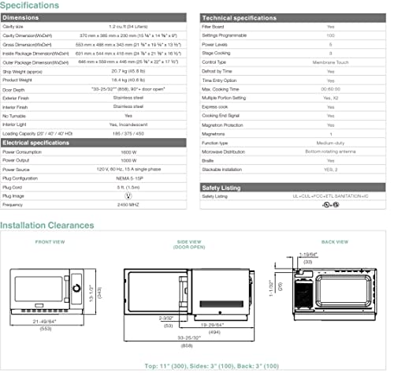Click the FRONT VIEW label

point(50,242)
